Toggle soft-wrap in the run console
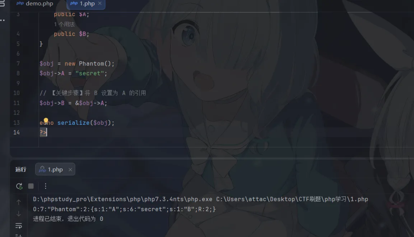Image resolution: width=414 pixels, height=237 pixels. (x=19, y=225)
